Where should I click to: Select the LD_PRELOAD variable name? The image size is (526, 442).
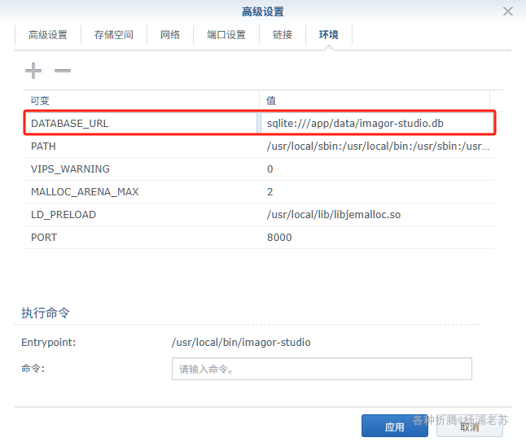64,215
